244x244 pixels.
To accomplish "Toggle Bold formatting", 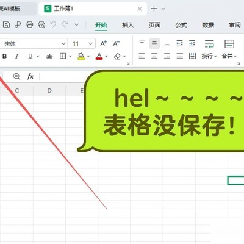I will click(x=4, y=56).
